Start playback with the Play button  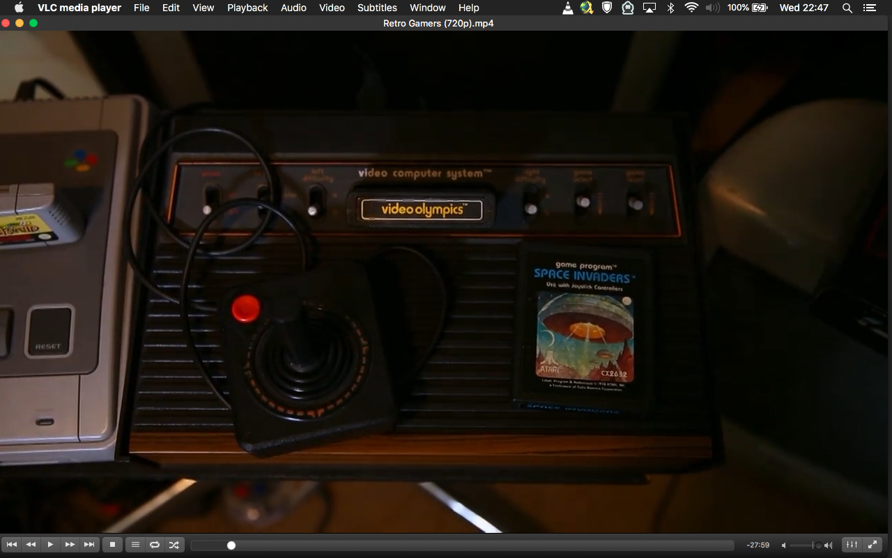50,545
